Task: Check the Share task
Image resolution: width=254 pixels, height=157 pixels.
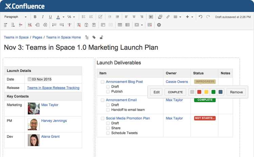Action: point(108,128)
